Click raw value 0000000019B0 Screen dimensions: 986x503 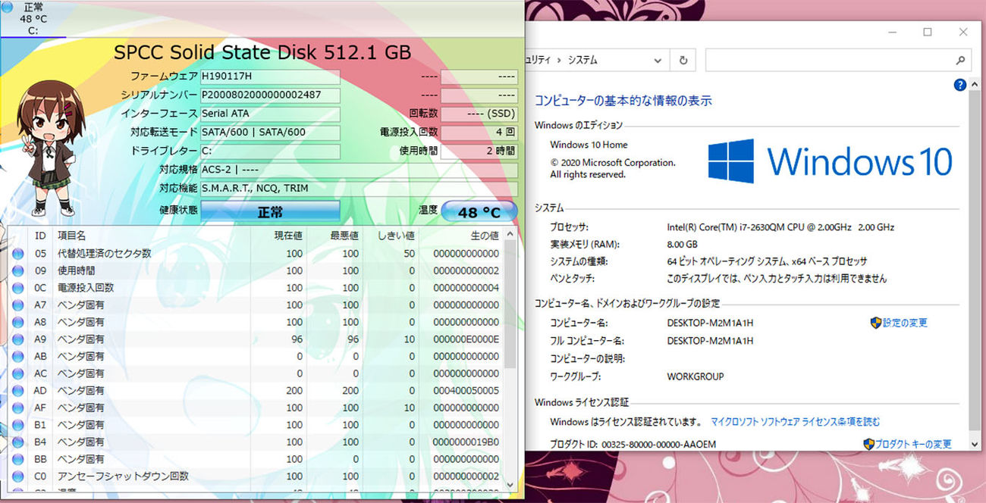(x=466, y=442)
